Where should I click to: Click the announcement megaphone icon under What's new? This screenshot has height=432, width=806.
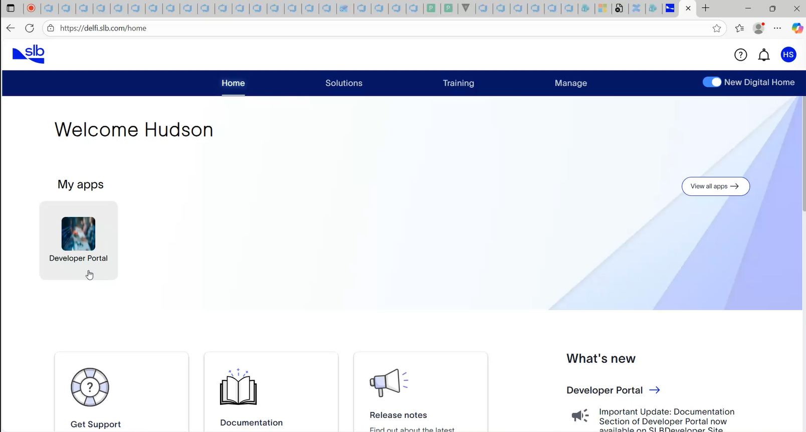point(580,415)
